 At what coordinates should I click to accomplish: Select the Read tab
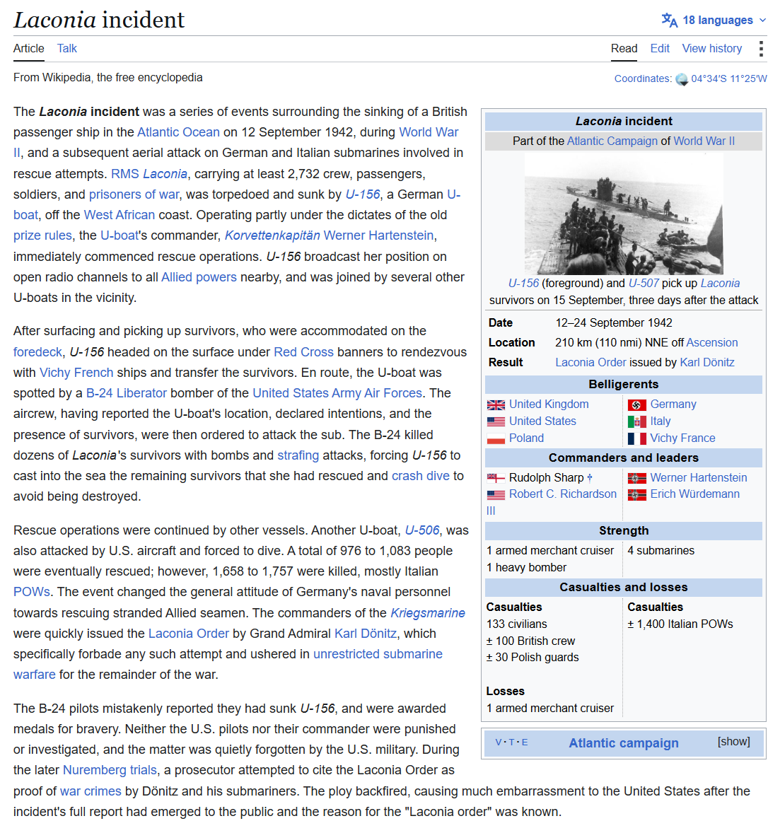pos(624,48)
